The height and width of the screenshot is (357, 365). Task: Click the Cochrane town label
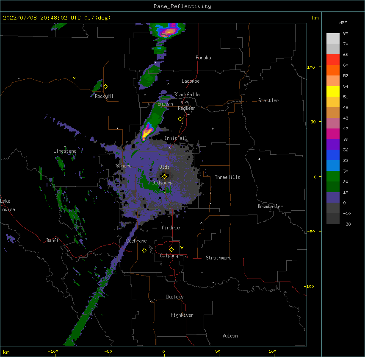[136, 241]
